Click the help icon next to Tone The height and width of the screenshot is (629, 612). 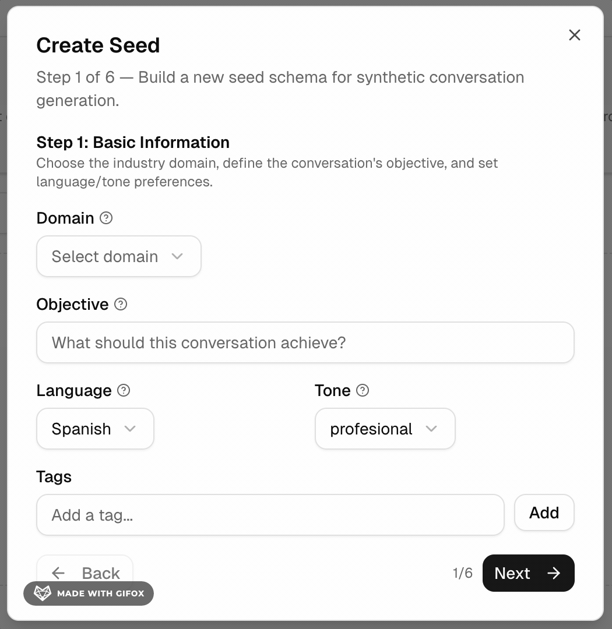click(x=363, y=390)
